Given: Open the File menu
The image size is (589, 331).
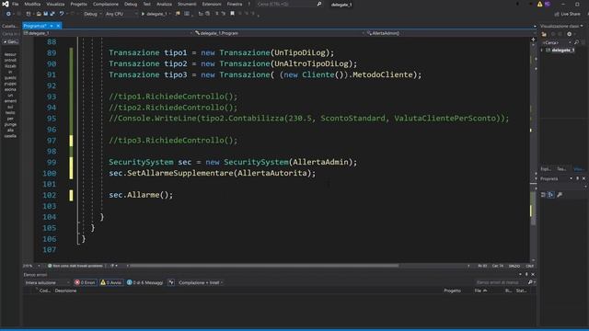Looking at the screenshot, I should pyautogui.click(x=15, y=4).
